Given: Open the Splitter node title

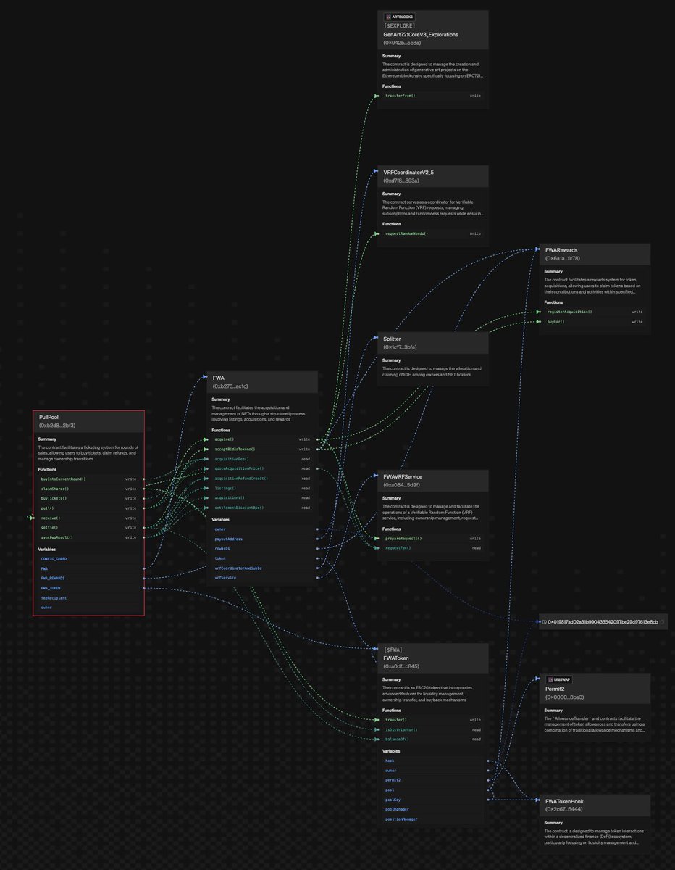Looking at the screenshot, I should (392, 339).
